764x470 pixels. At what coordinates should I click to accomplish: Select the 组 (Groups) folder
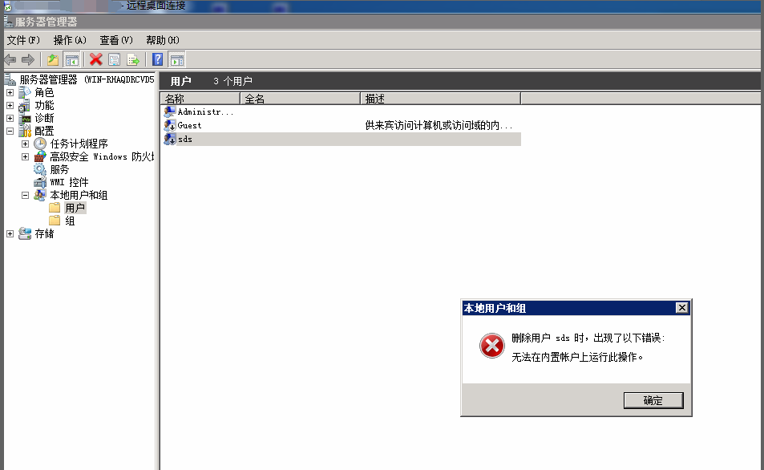tap(70, 221)
